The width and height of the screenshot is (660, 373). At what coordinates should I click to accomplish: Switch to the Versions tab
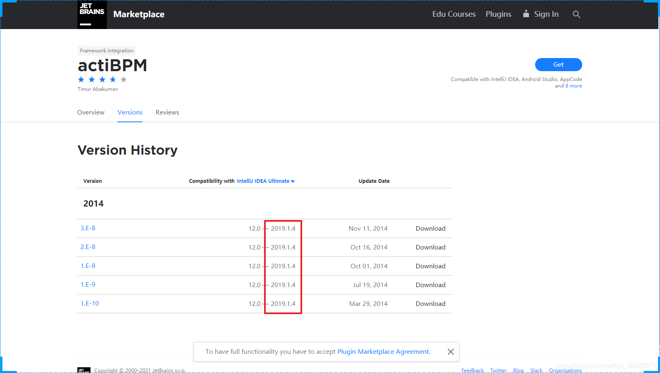coord(130,112)
